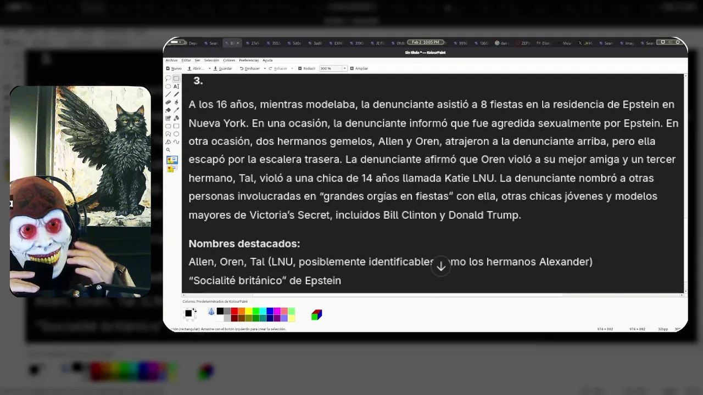Pick the bright green color swatch
Screen dimensions: 703x395
pyautogui.click(x=256, y=311)
